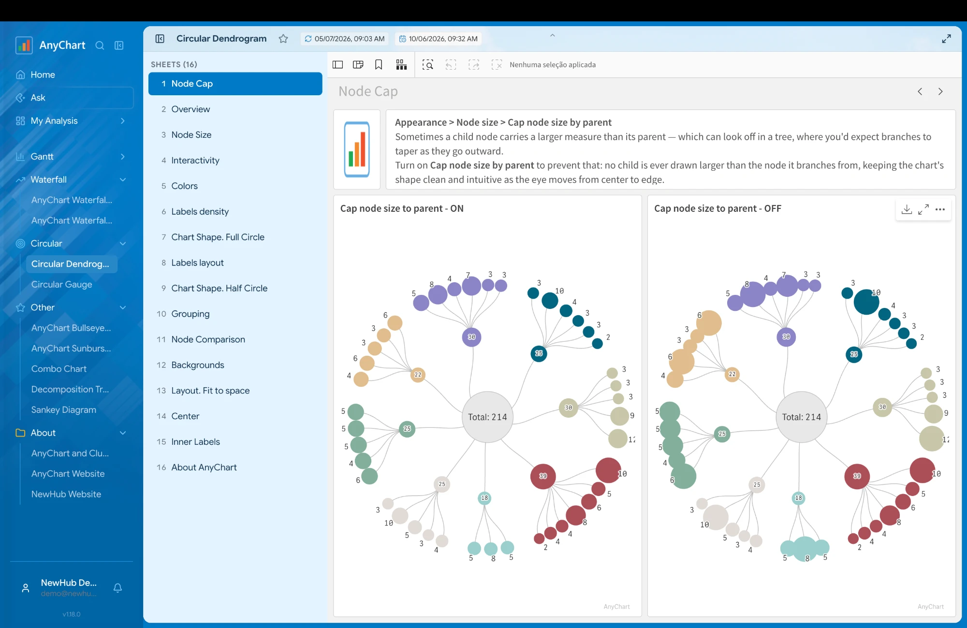Collapse the left navigation sidebar icon
This screenshot has width=967, height=628.
pos(119,45)
